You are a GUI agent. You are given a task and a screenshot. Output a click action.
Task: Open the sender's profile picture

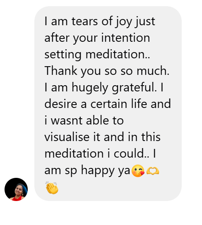click(16, 189)
